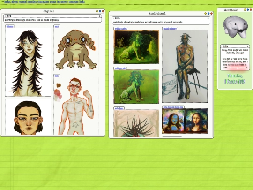
Task: Open the brown frog creature drawing
Action: click(76, 49)
